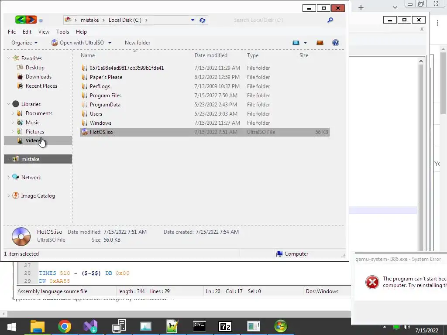Screen dimensions: 447x335
Task: Click the UltraISO disc icon in toolbar
Action: pos(55,43)
